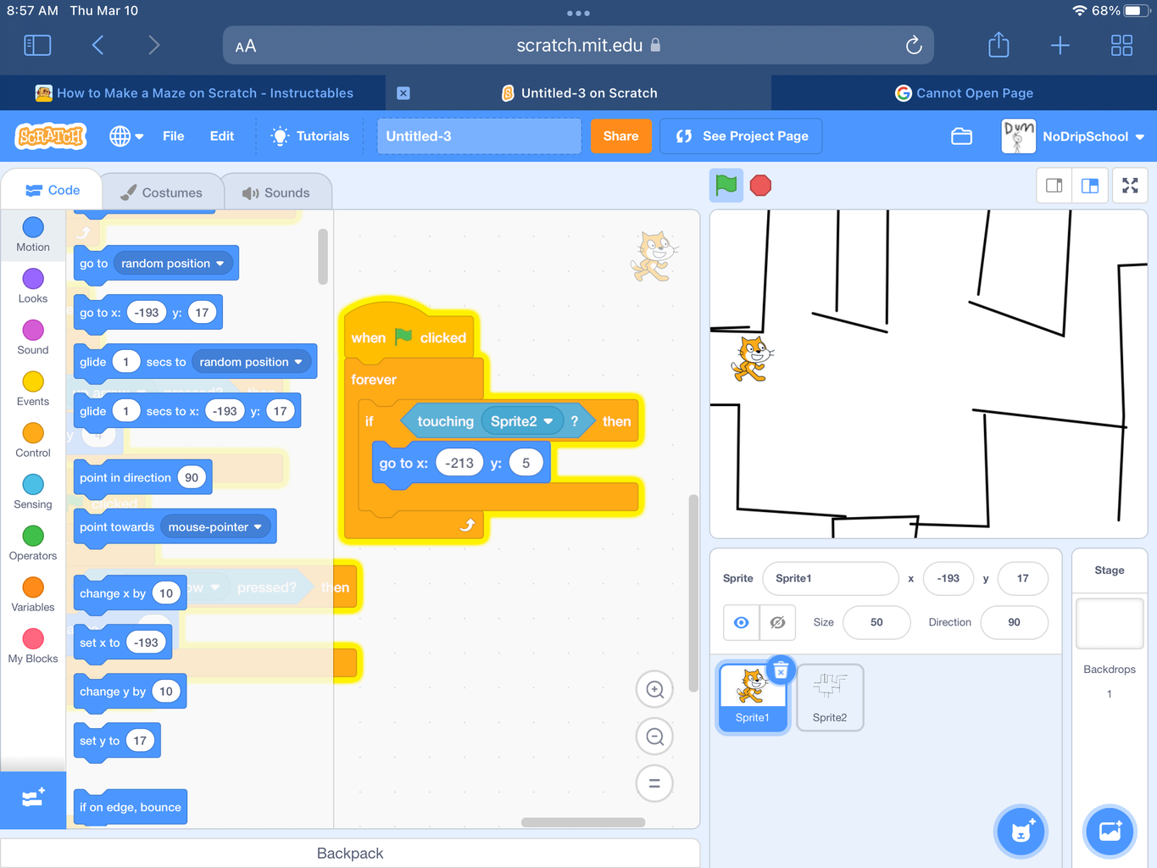Open the add extension button
1157x868 pixels.
pos(33,798)
